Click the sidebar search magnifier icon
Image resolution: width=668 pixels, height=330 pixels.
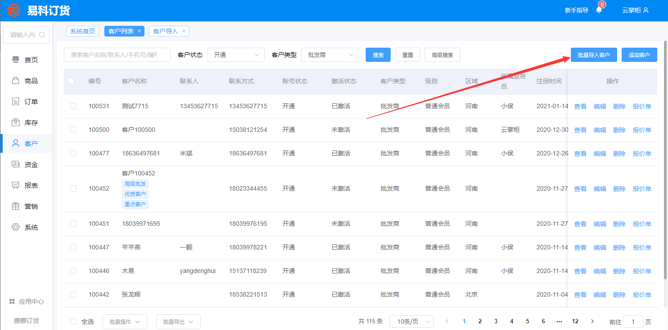pos(42,35)
